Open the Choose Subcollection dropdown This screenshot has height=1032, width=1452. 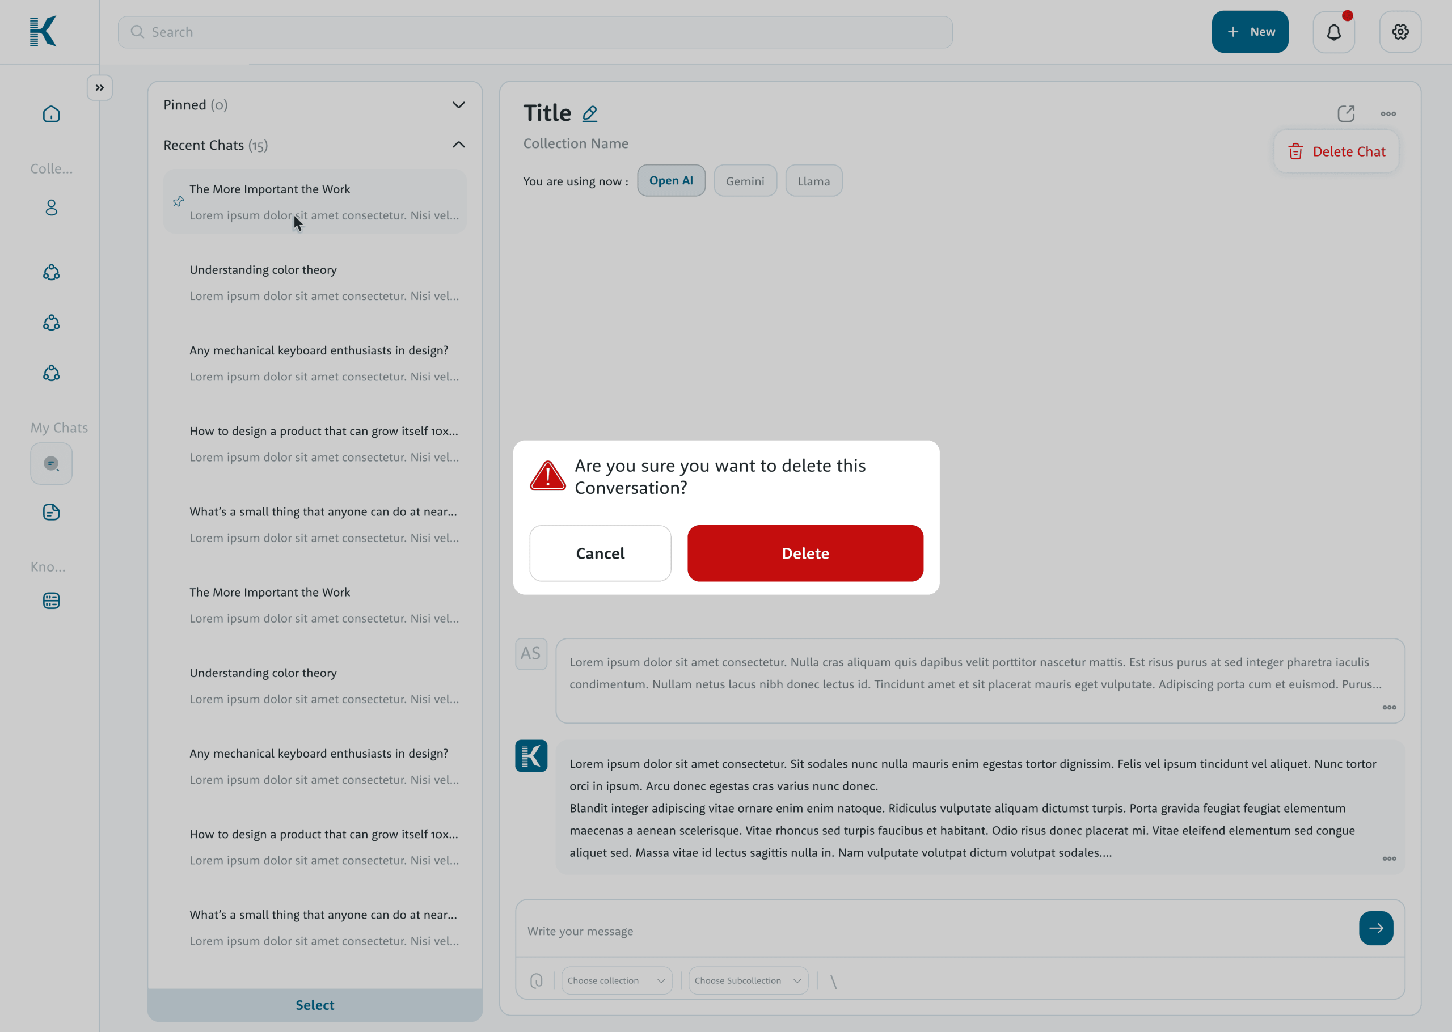tap(748, 980)
